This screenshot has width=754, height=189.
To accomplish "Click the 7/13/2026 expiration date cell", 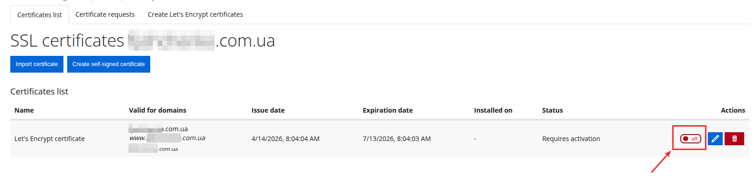I will coord(397,139).
